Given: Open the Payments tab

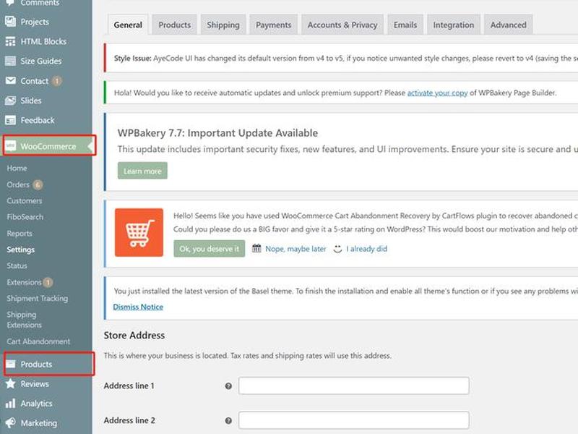Looking at the screenshot, I should (x=274, y=25).
